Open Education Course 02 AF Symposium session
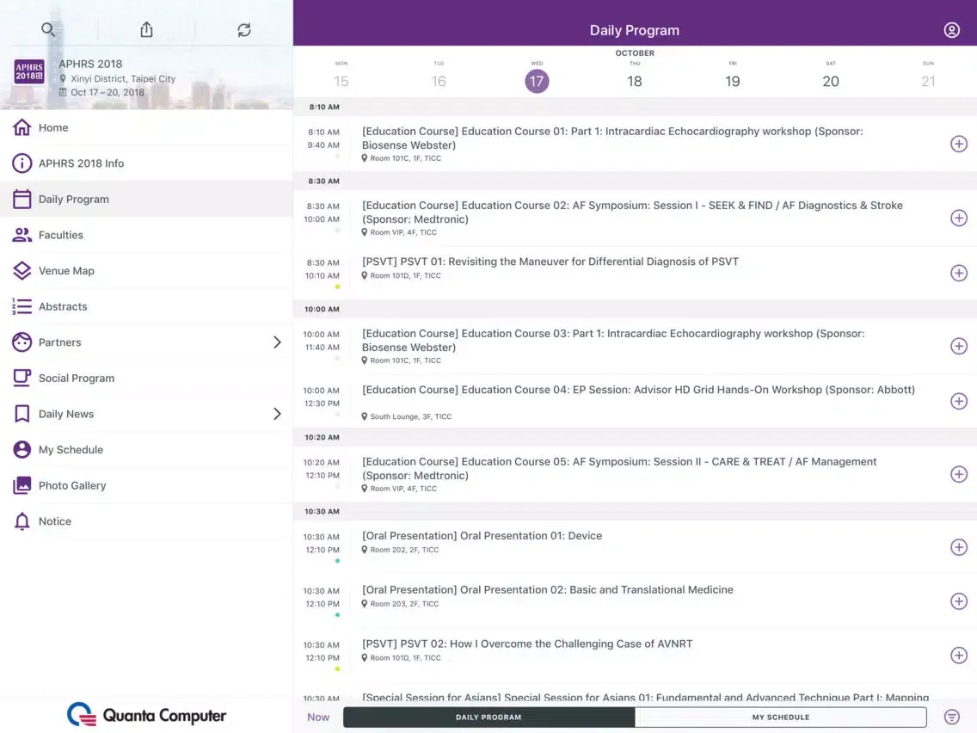 [x=635, y=219]
